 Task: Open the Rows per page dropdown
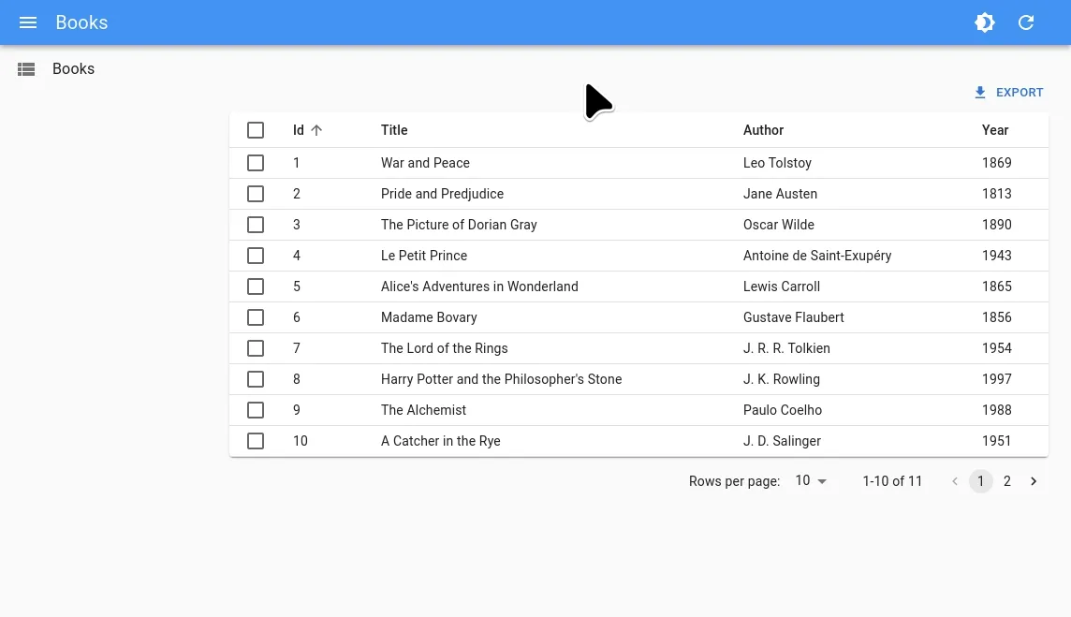pos(811,481)
